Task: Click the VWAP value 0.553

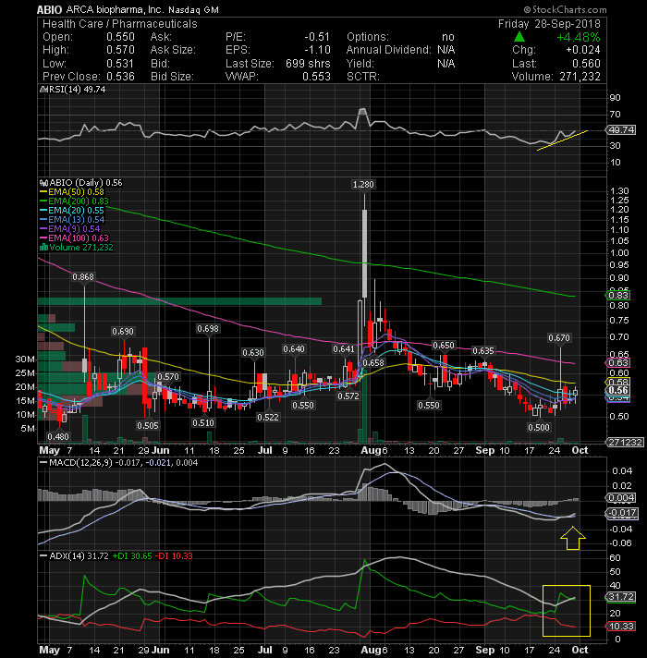Action: [316, 77]
